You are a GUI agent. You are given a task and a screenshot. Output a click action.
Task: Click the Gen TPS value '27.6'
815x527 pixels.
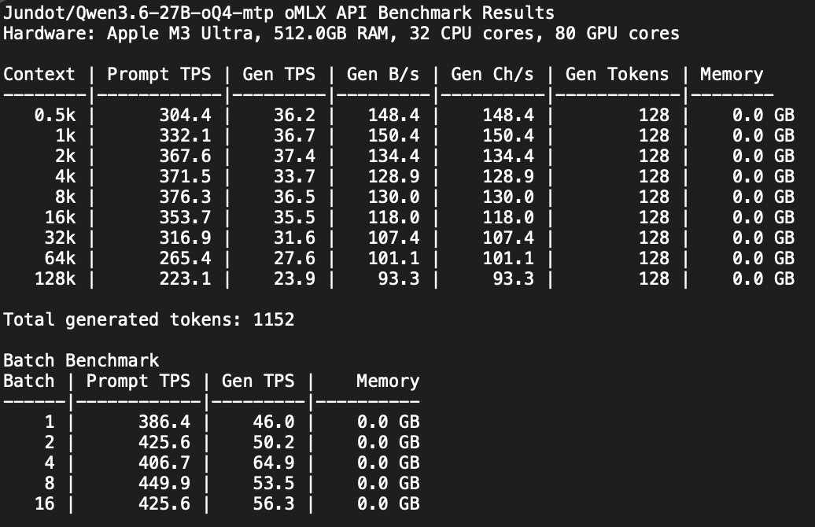click(x=294, y=258)
